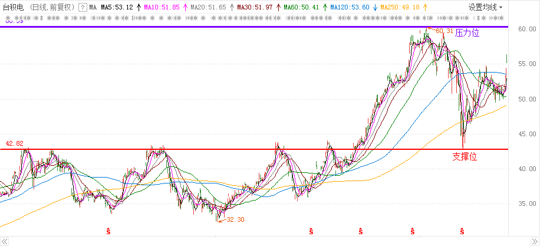Click the 支撑位 support label
Screen dimensions: 540x246
464,157
